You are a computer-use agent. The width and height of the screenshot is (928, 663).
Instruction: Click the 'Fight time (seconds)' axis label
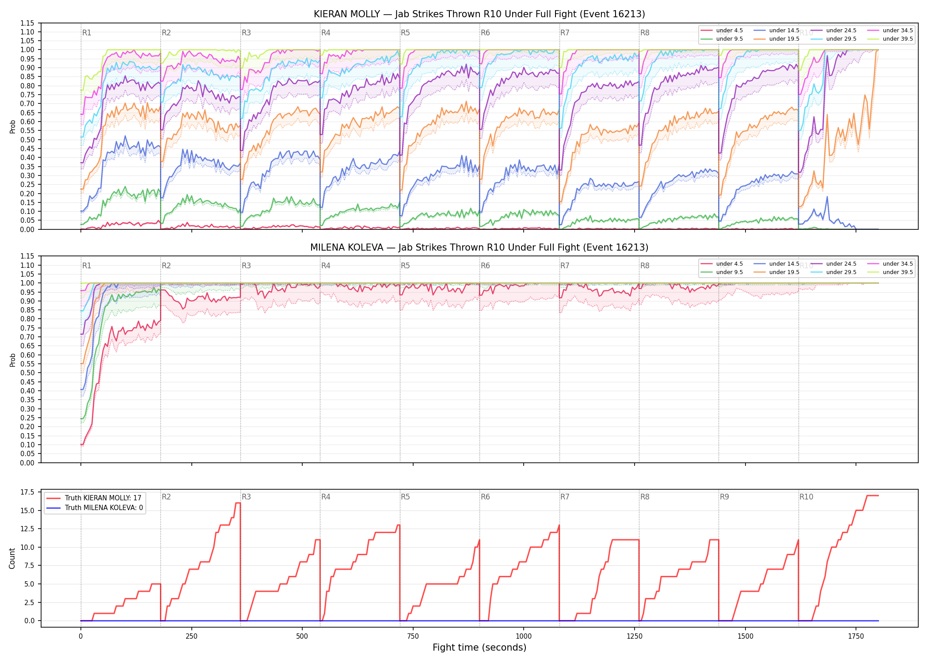pos(479,648)
